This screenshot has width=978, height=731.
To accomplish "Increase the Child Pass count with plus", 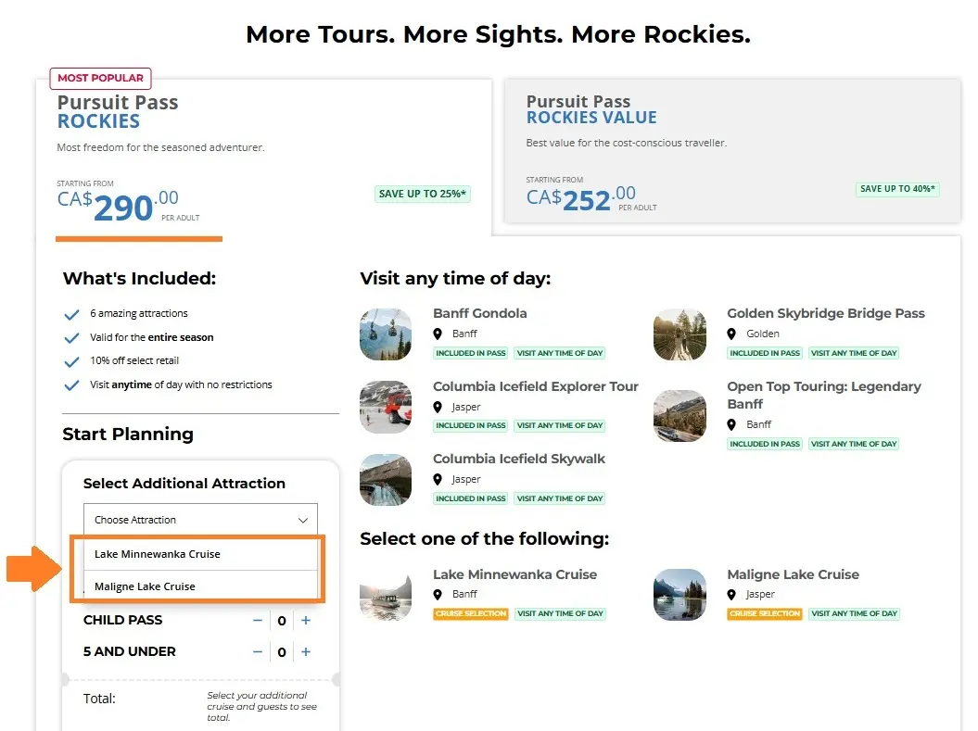I will 306,621.
